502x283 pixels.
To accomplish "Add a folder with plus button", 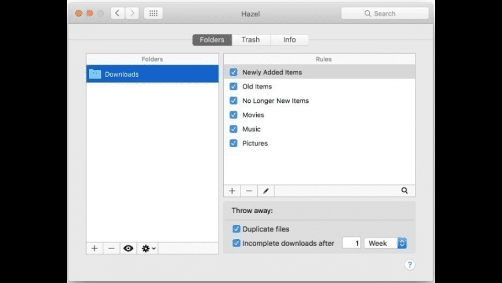I will click(95, 248).
